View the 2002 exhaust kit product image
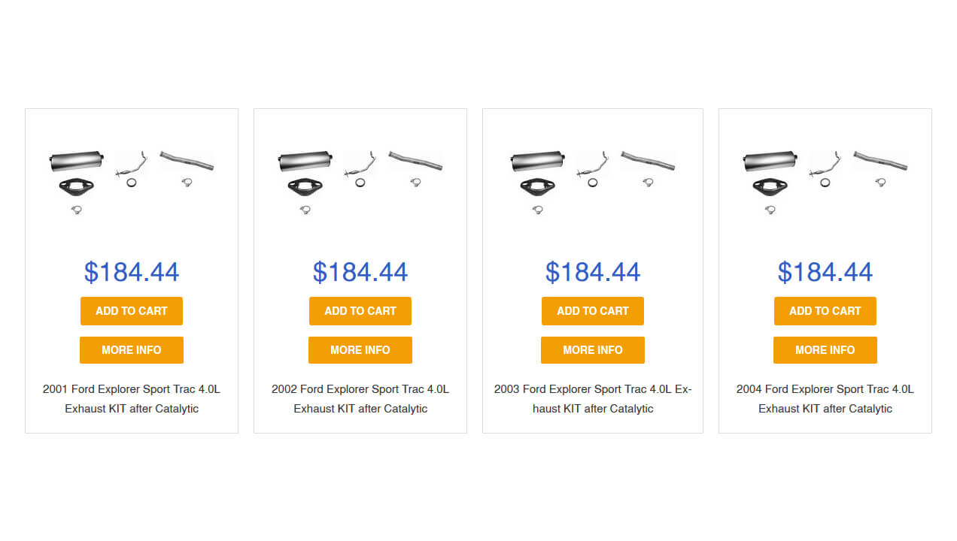 [x=360, y=180]
